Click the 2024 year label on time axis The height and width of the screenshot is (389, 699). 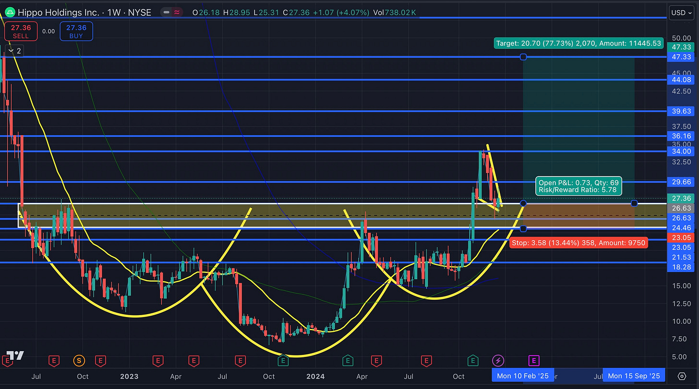pos(315,376)
